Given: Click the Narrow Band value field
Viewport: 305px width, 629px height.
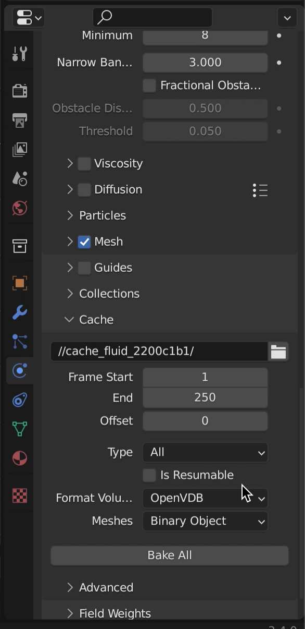Looking at the screenshot, I should point(205,63).
